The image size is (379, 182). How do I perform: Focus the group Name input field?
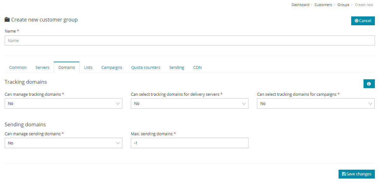pos(189,40)
